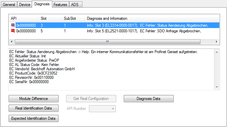Image resolution: width=227 pixels, height=127 pixels.
Task: Click the Diagnosis and Information column header
Action: point(152,18)
